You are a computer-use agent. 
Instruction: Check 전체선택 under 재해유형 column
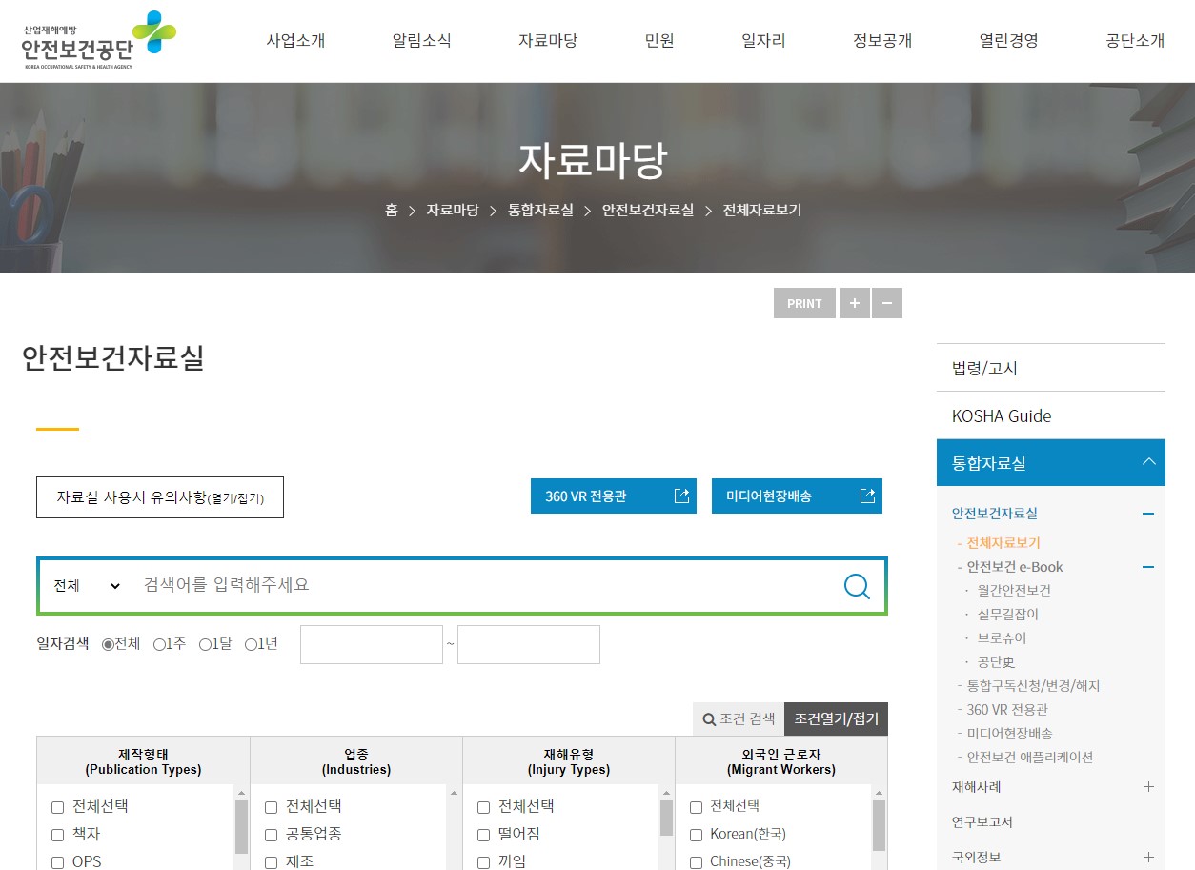484,807
